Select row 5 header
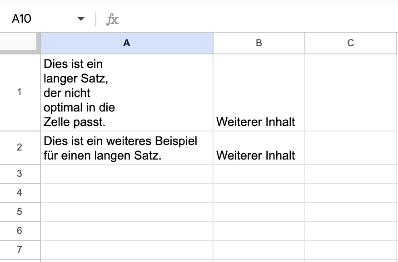Screen dimensions: 398x262 tap(20, 212)
